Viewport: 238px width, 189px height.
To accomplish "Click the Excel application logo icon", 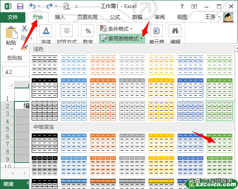I will point(8,6).
